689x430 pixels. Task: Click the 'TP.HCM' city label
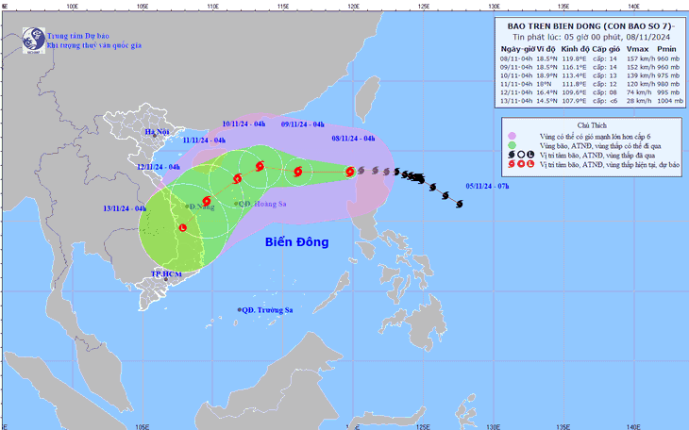click(166, 274)
